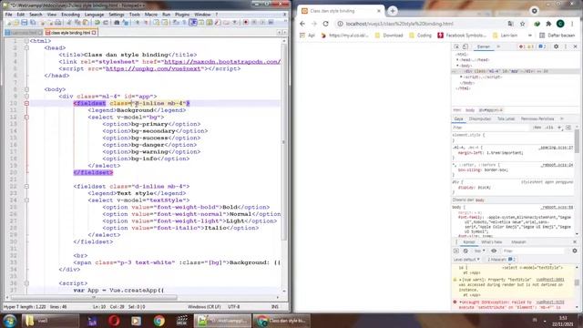Open Daftar bacaan reading list

[x=557, y=36]
